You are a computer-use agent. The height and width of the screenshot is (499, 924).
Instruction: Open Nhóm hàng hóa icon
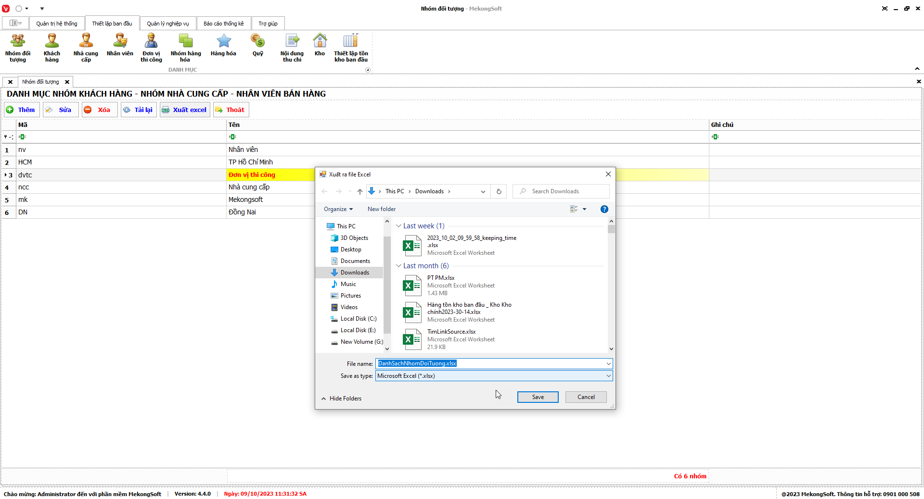click(x=185, y=48)
